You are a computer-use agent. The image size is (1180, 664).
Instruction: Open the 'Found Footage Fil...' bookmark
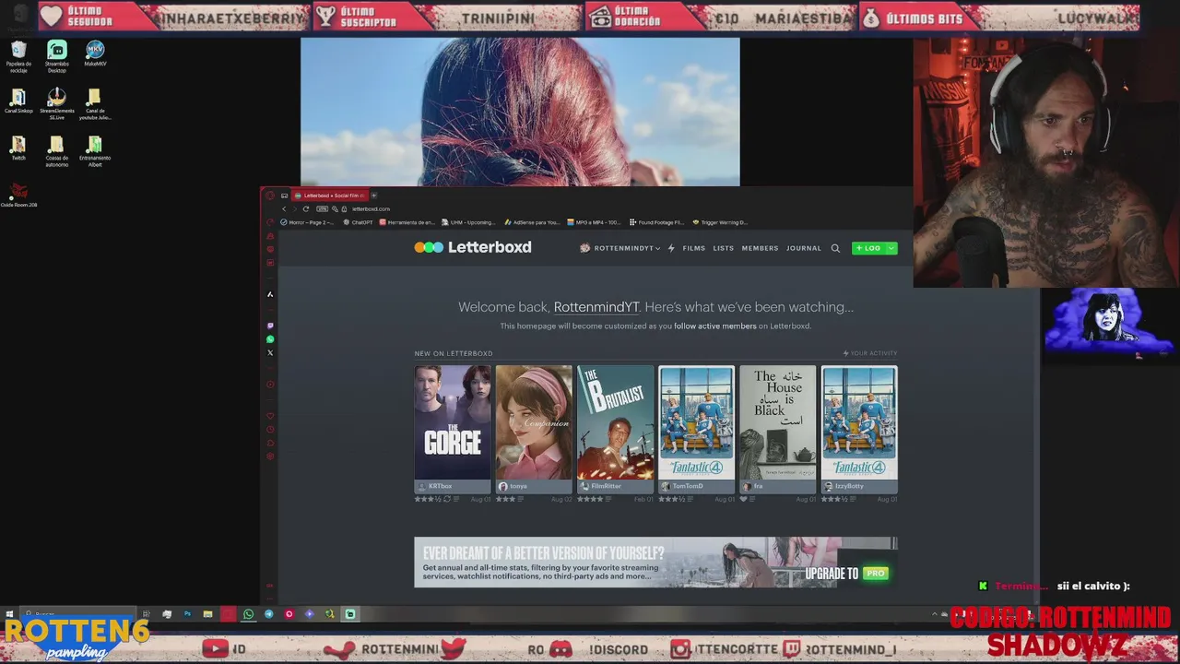coord(656,222)
